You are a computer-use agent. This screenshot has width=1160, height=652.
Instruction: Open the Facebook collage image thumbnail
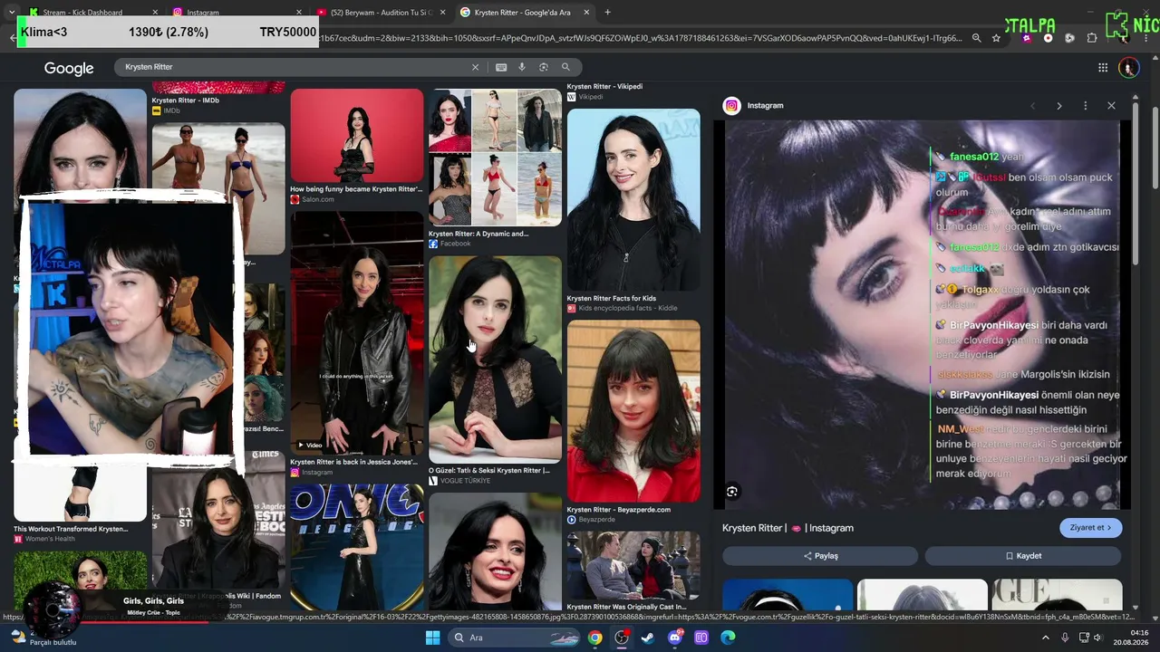point(495,158)
